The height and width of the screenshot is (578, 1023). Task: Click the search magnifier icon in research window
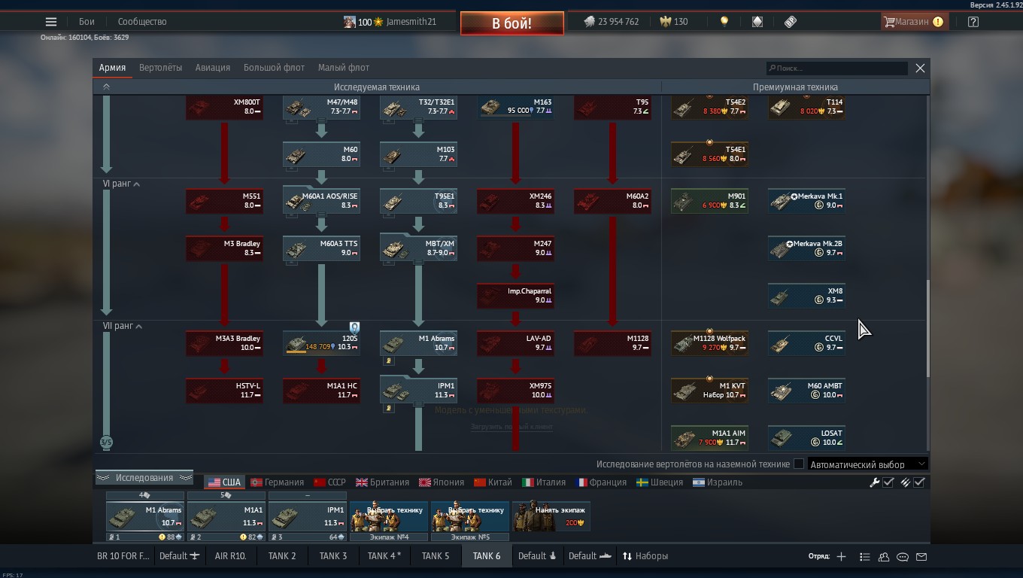[772, 68]
